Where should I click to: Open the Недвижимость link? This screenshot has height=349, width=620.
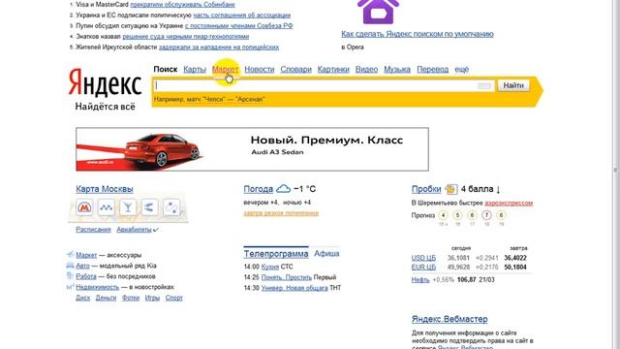pos(97,287)
